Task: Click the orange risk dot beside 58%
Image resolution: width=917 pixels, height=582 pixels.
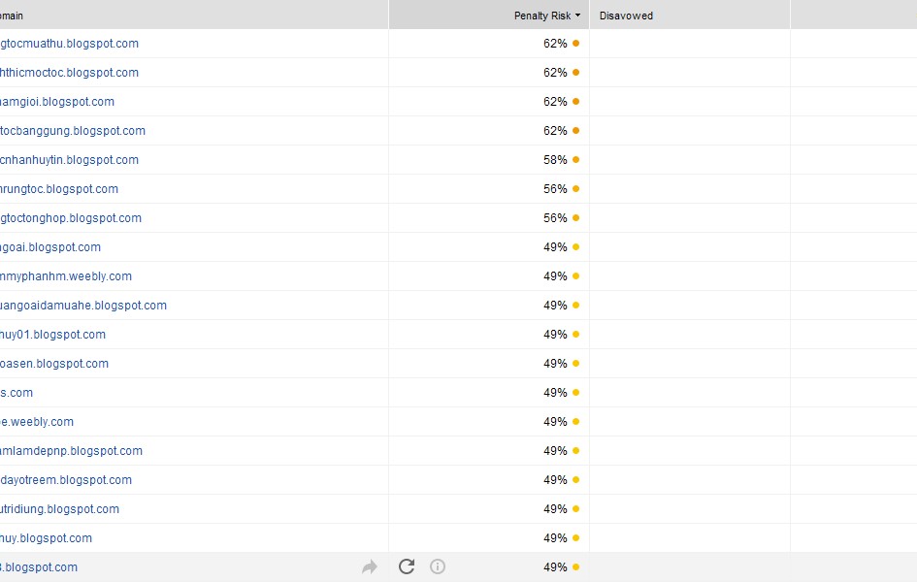Action: 575,160
